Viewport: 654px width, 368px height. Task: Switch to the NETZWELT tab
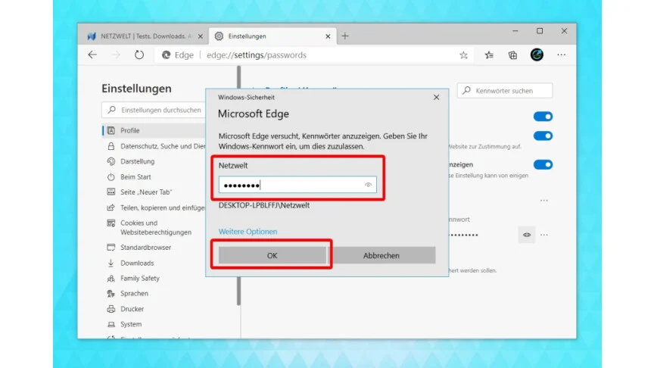[x=144, y=36]
